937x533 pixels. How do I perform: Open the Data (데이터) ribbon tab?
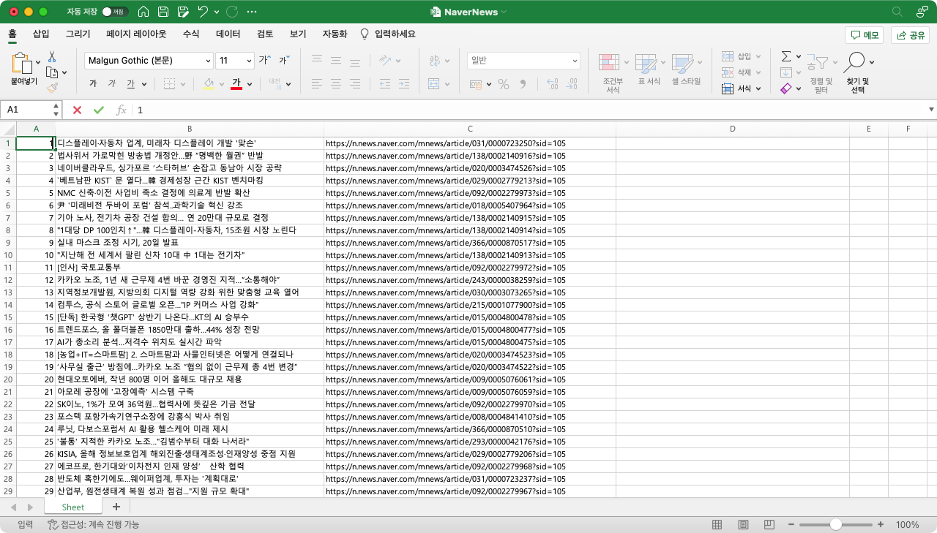(x=228, y=34)
